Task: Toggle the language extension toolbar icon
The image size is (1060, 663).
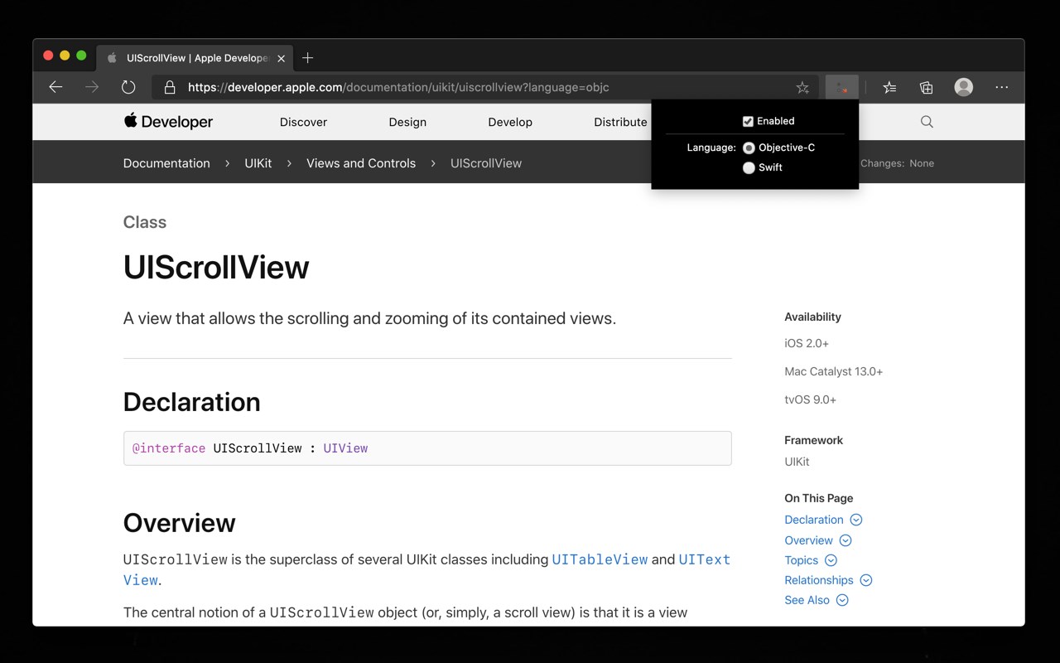Action: [x=842, y=87]
